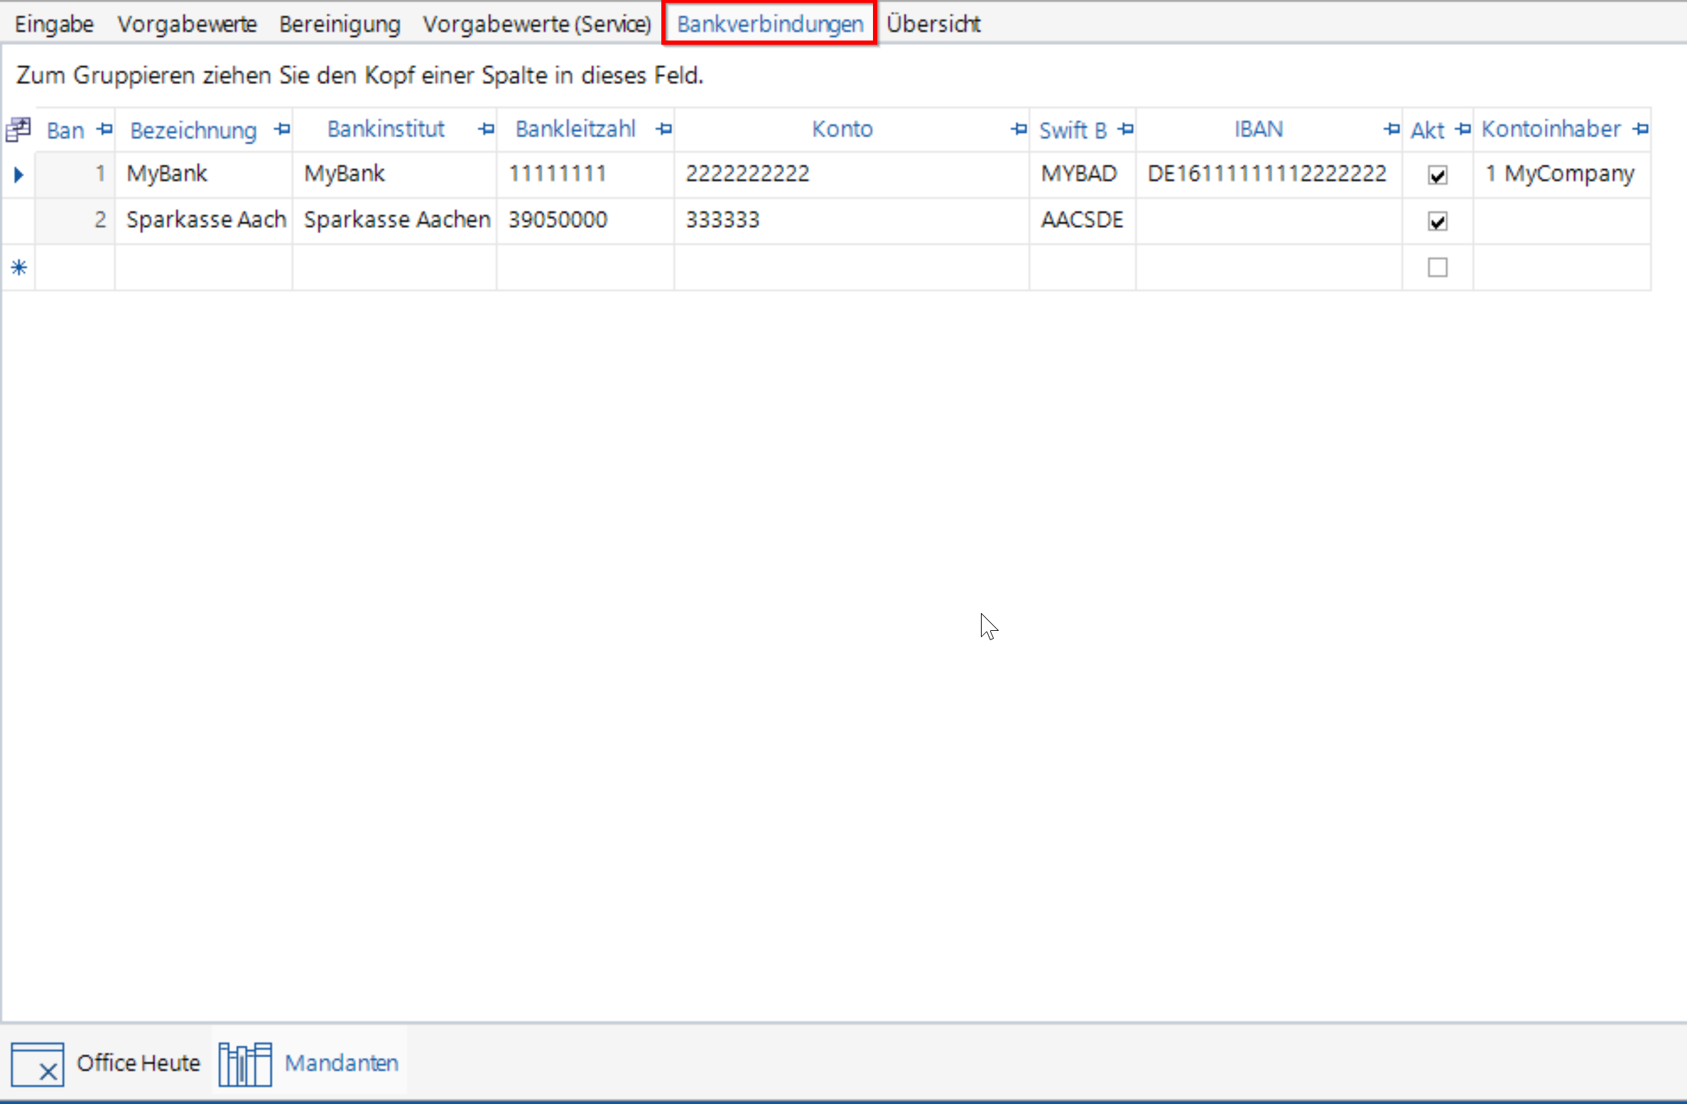Pin the Ban column header
The image size is (1687, 1104).
click(104, 129)
